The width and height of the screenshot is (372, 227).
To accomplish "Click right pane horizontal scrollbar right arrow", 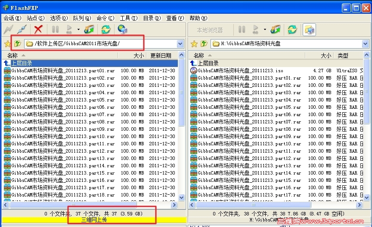I will pyautogui.click(x=360, y=205).
